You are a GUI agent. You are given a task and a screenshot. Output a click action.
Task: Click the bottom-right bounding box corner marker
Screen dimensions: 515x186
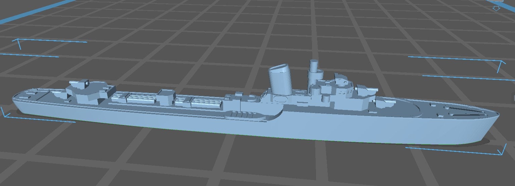(x=502, y=151)
